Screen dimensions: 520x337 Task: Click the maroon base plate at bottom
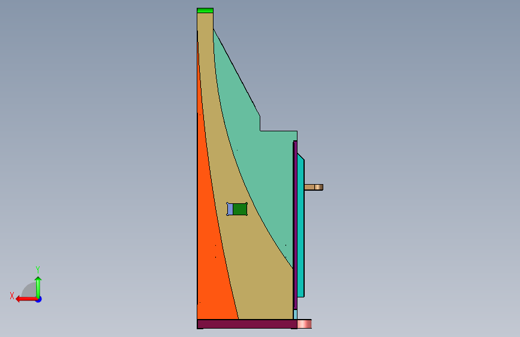(x=247, y=324)
